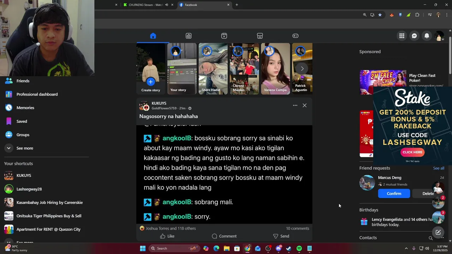Open Spotify from the taskbar
The height and width of the screenshot is (254, 452).
pos(299,248)
